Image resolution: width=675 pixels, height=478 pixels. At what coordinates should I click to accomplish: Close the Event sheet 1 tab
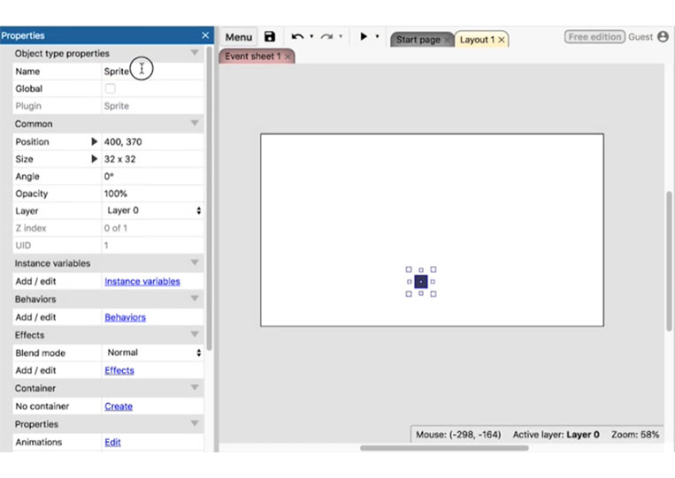pyautogui.click(x=288, y=57)
